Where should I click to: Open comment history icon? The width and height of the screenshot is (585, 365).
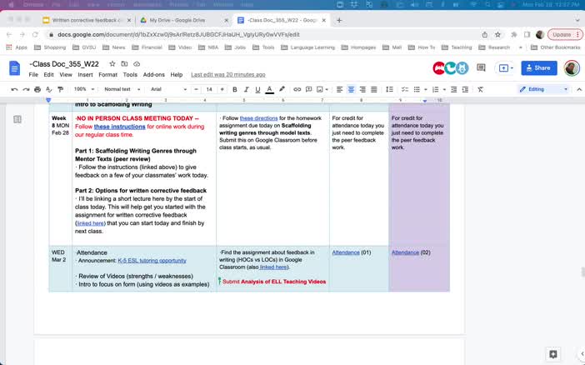coord(481,68)
